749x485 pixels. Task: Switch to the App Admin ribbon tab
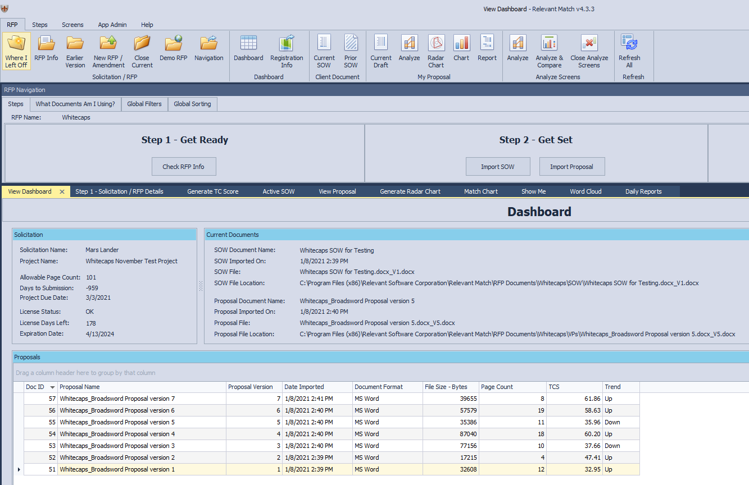[x=112, y=25]
